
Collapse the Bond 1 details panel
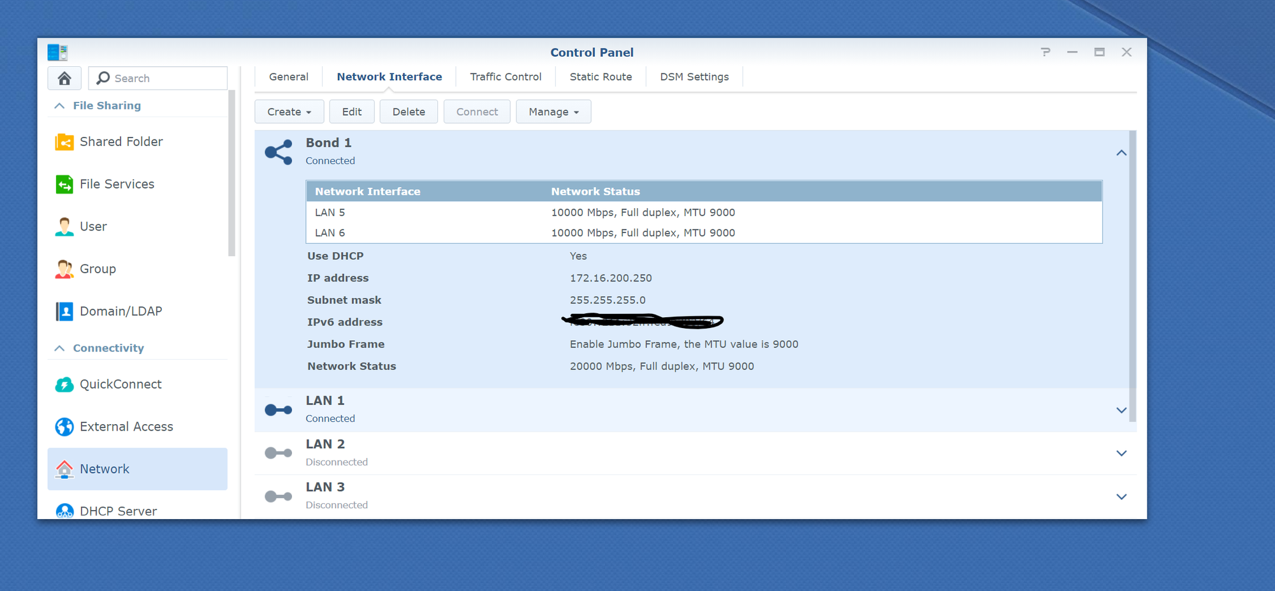click(x=1121, y=153)
